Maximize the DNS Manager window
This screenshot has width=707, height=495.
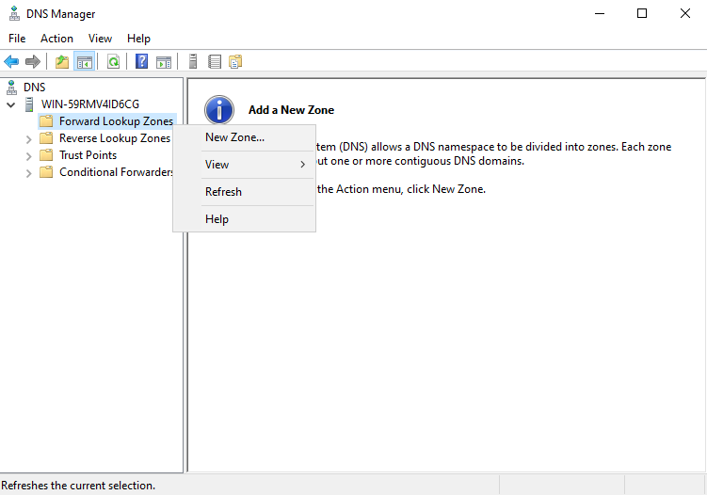click(642, 13)
